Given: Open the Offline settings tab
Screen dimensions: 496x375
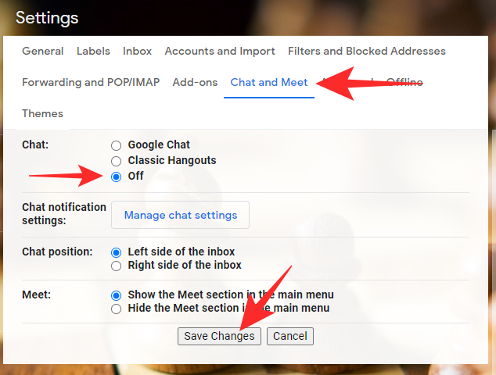Looking at the screenshot, I should coord(404,83).
